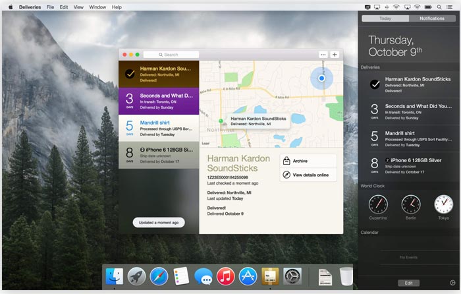Open Deliveries box icon in Dock
The image size is (461, 294).
pos(270,276)
